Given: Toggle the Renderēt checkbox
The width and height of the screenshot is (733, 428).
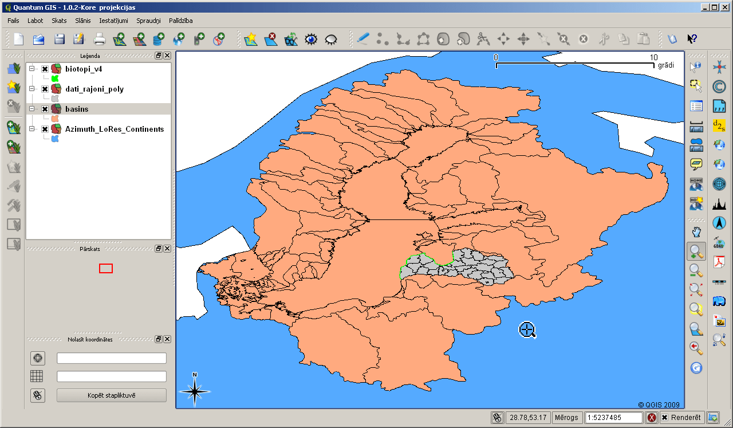Looking at the screenshot, I should coord(664,418).
